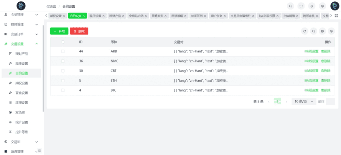
Task: Open 盲盒设置 in the sidebar
Action: click(21, 93)
